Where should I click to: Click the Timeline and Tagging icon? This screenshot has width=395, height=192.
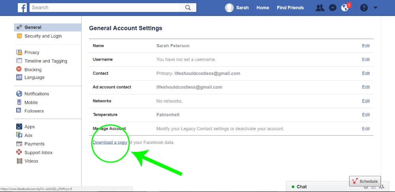[x=19, y=61]
